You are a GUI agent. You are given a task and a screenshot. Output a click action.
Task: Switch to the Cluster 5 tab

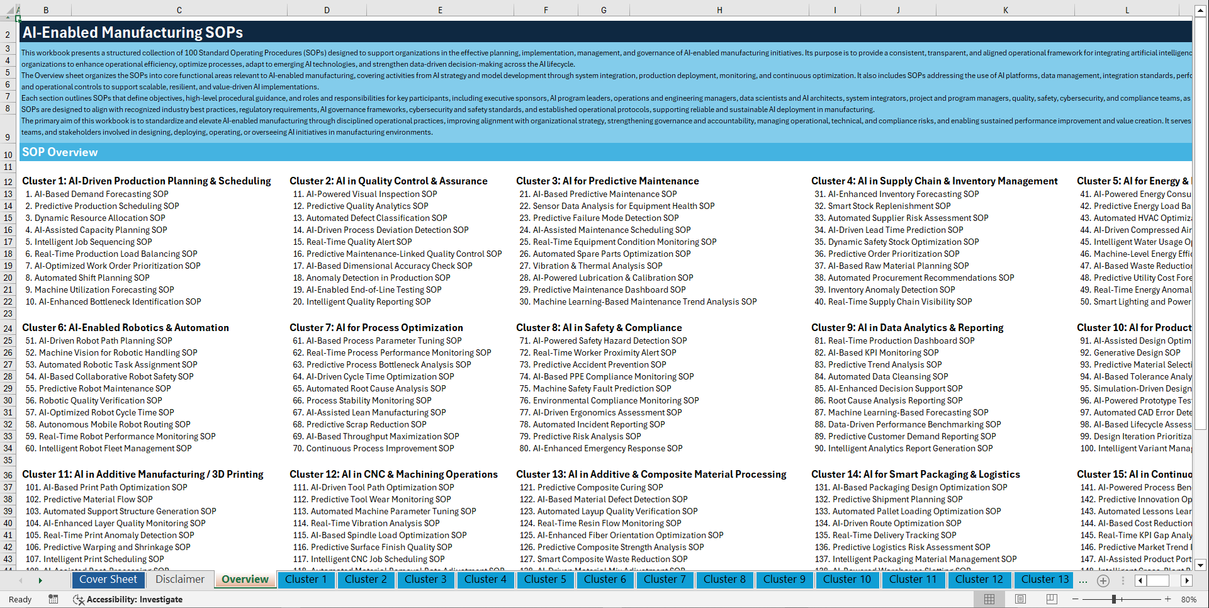pos(545,580)
